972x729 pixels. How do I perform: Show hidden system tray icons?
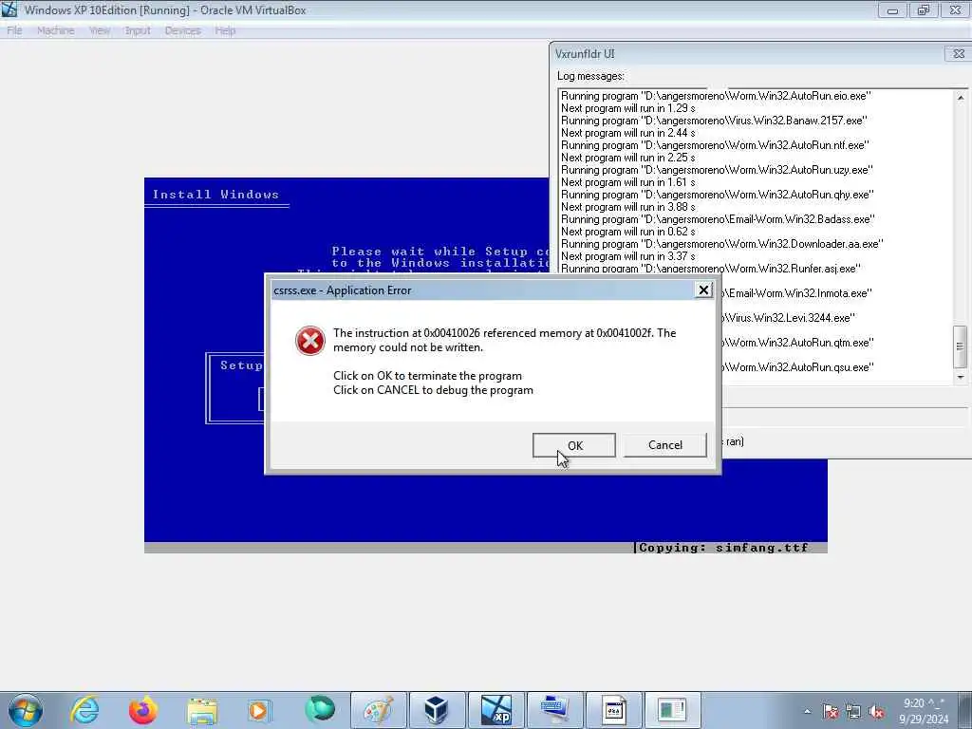[x=807, y=711]
